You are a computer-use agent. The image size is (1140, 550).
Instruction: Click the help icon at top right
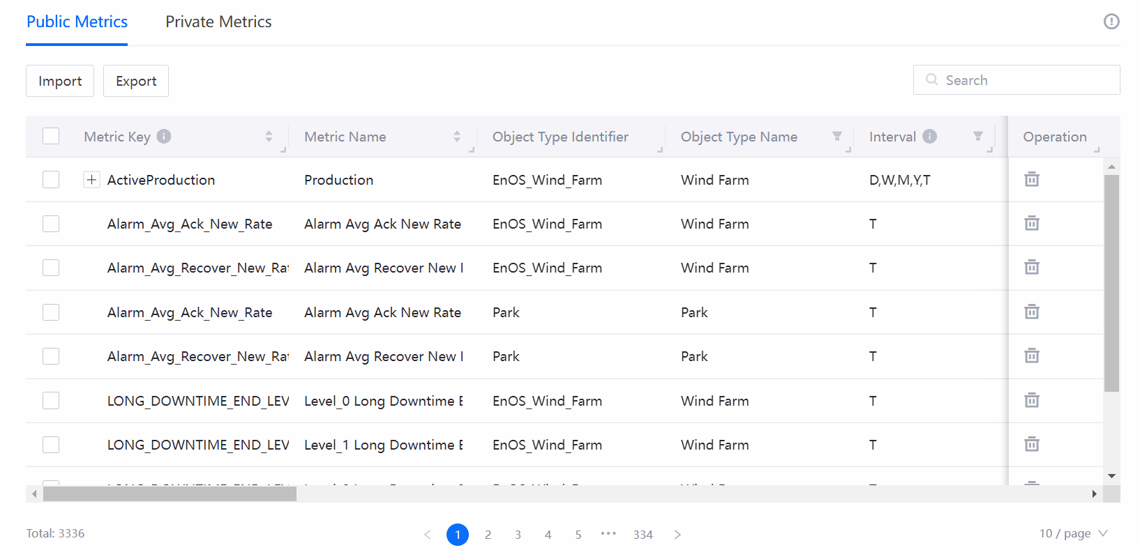pos(1111,22)
